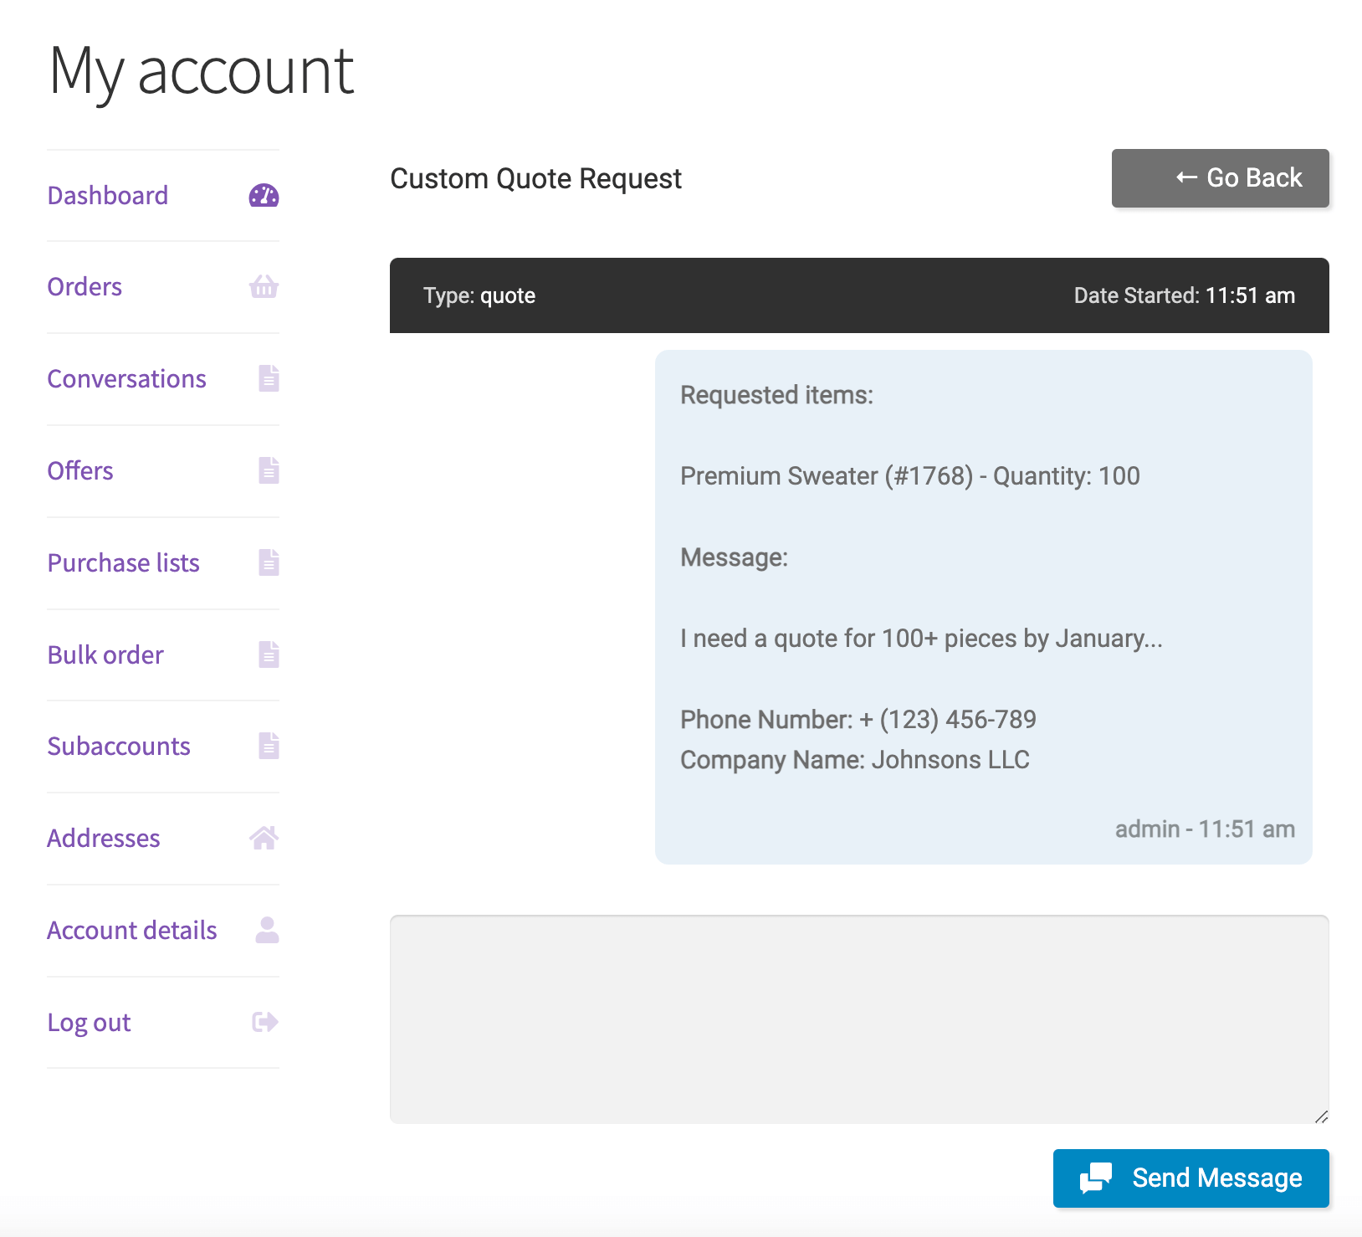
Task: Open the Subaccounts link
Action: tap(119, 747)
